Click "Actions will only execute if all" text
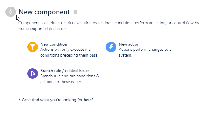Viewport: 202px width, 113px height. pos(66,49)
